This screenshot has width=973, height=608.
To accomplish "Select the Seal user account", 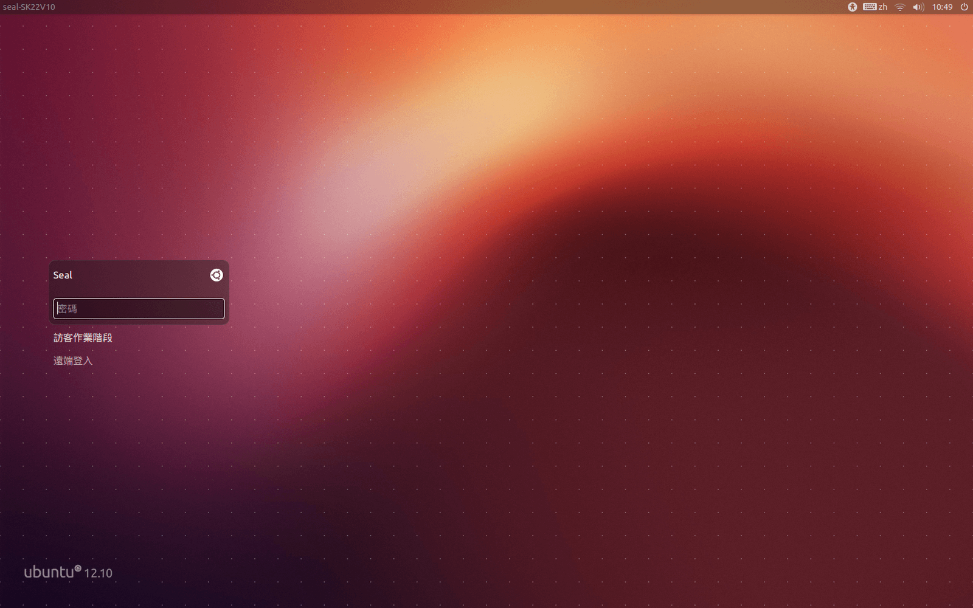I will click(63, 275).
